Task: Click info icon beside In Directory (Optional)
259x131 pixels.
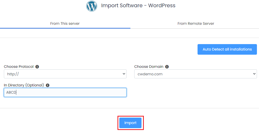Action: click(48, 85)
